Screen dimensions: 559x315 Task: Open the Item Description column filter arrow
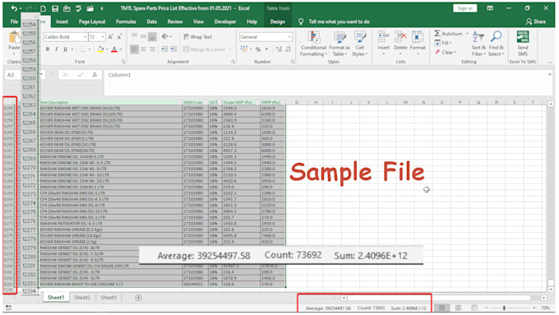click(179, 102)
